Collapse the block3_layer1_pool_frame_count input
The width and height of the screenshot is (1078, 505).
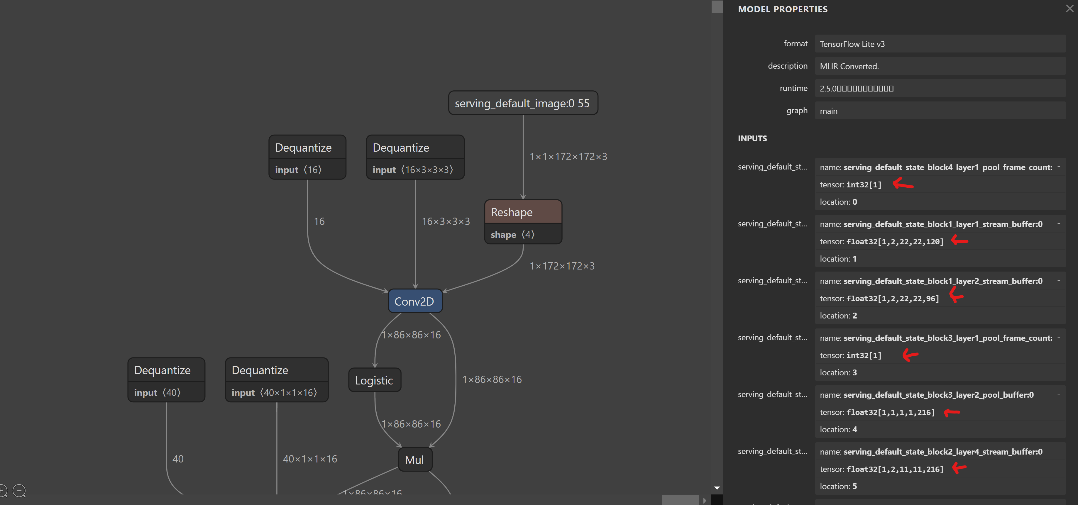[x=1059, y=337]
